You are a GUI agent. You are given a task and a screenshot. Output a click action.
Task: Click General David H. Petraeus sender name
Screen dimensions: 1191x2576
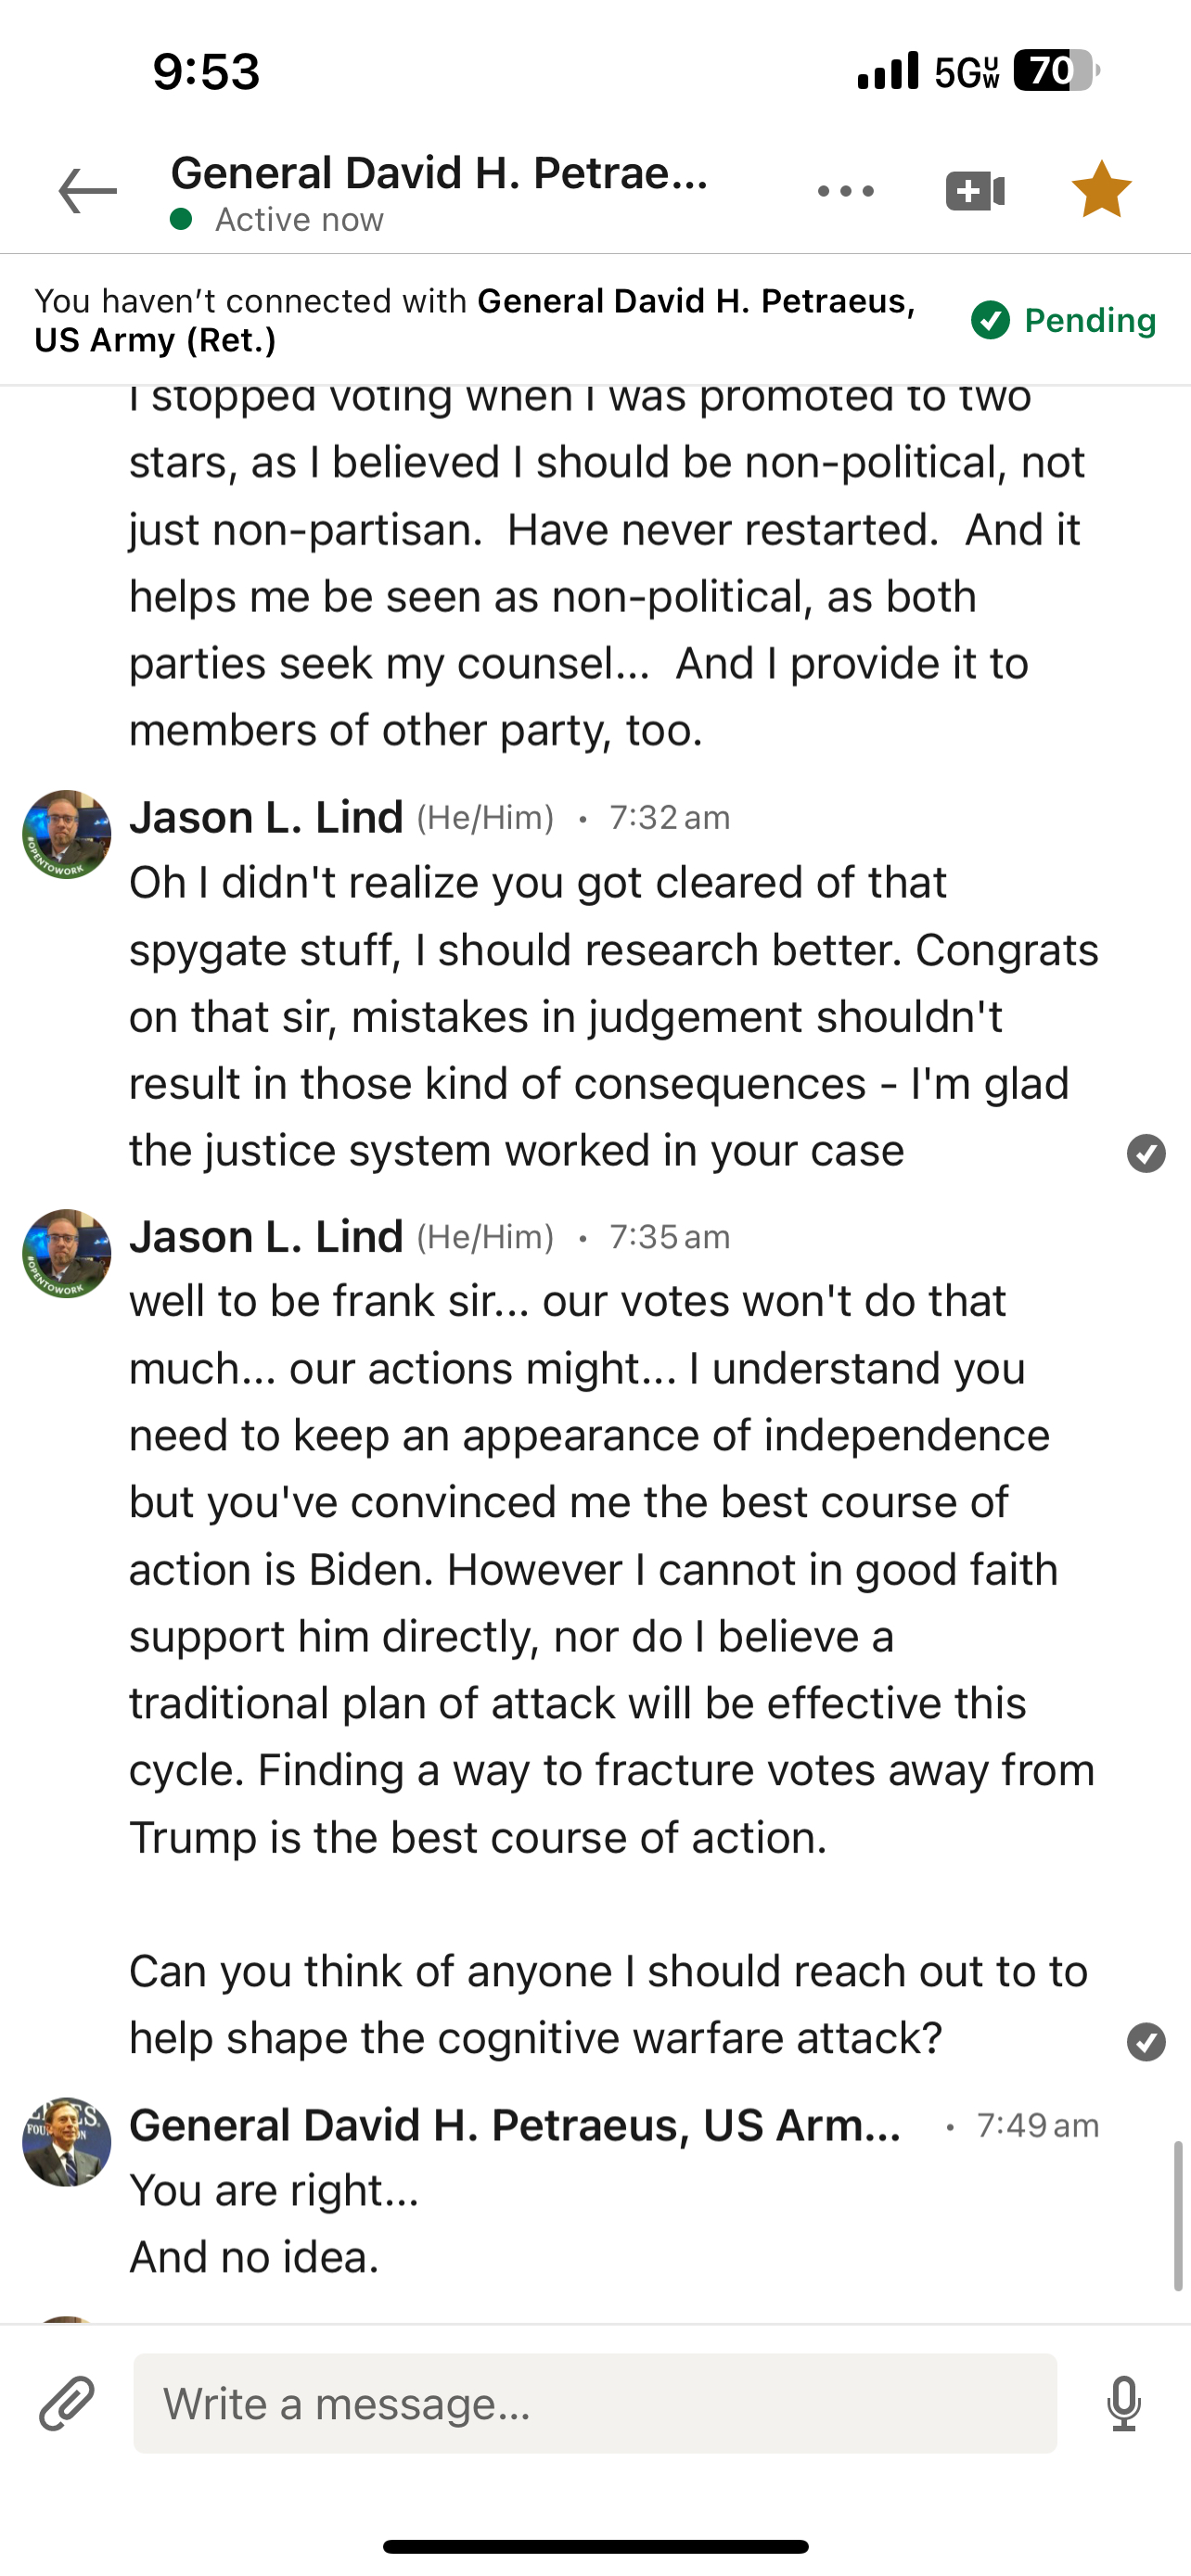click(x=515, y=2125)
